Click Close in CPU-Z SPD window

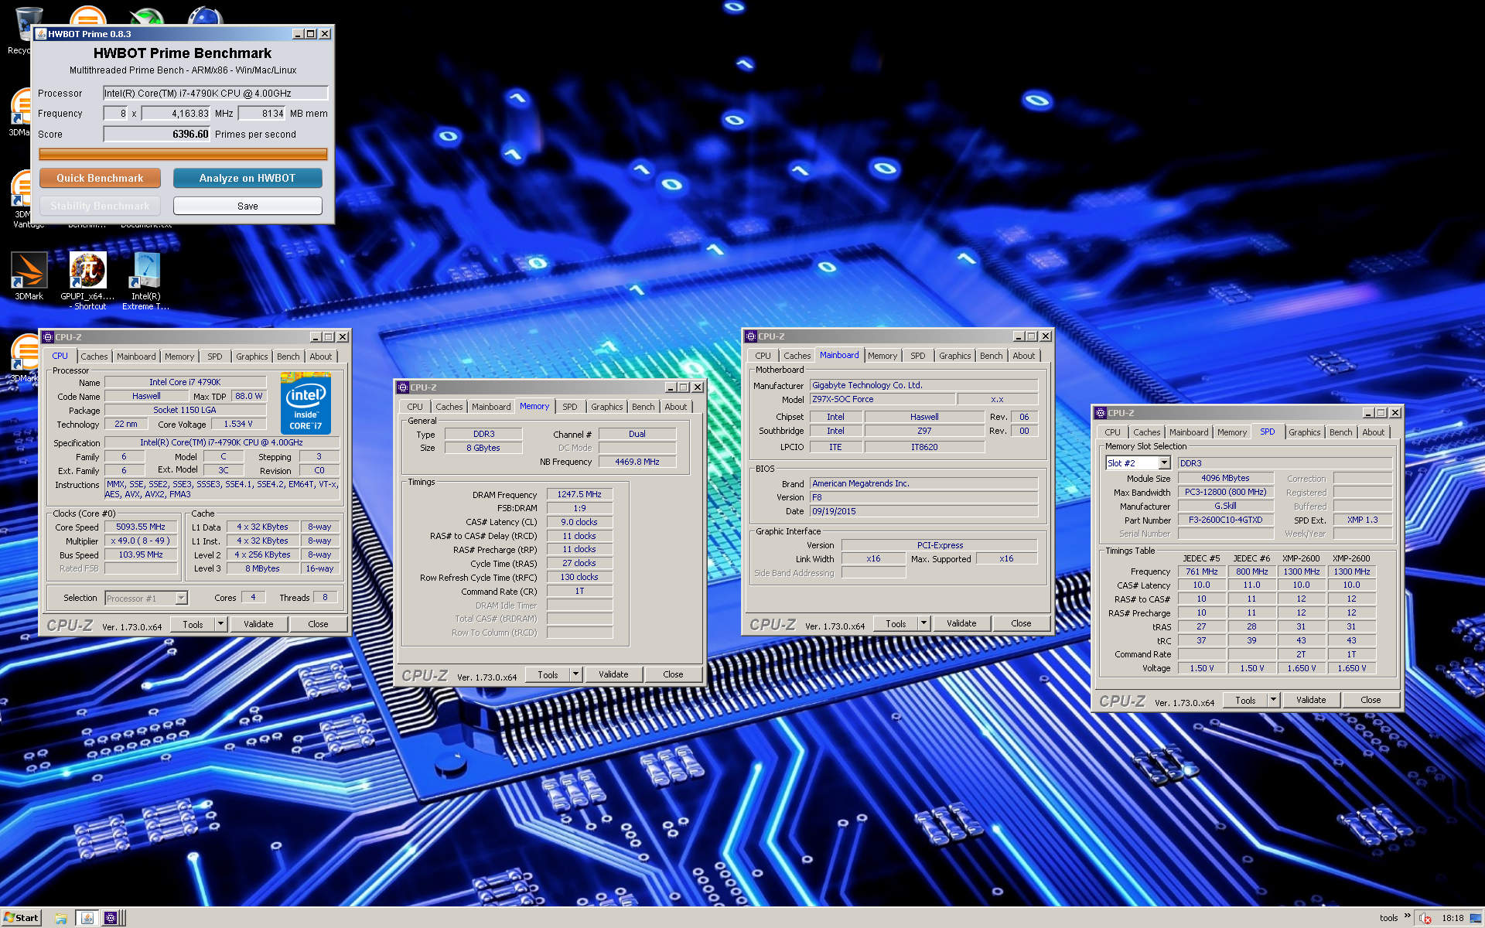1371,700
